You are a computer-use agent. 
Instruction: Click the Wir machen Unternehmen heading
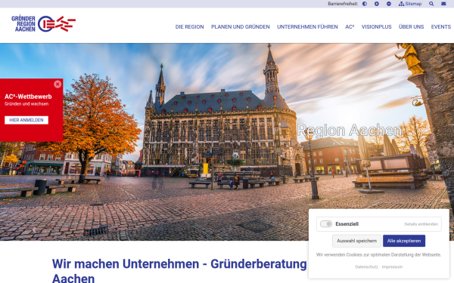179,271
